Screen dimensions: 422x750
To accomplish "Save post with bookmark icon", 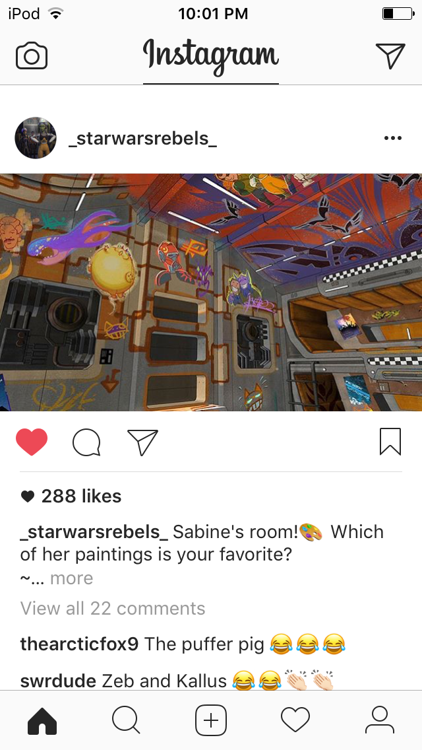I will click(x=390, y=442).
